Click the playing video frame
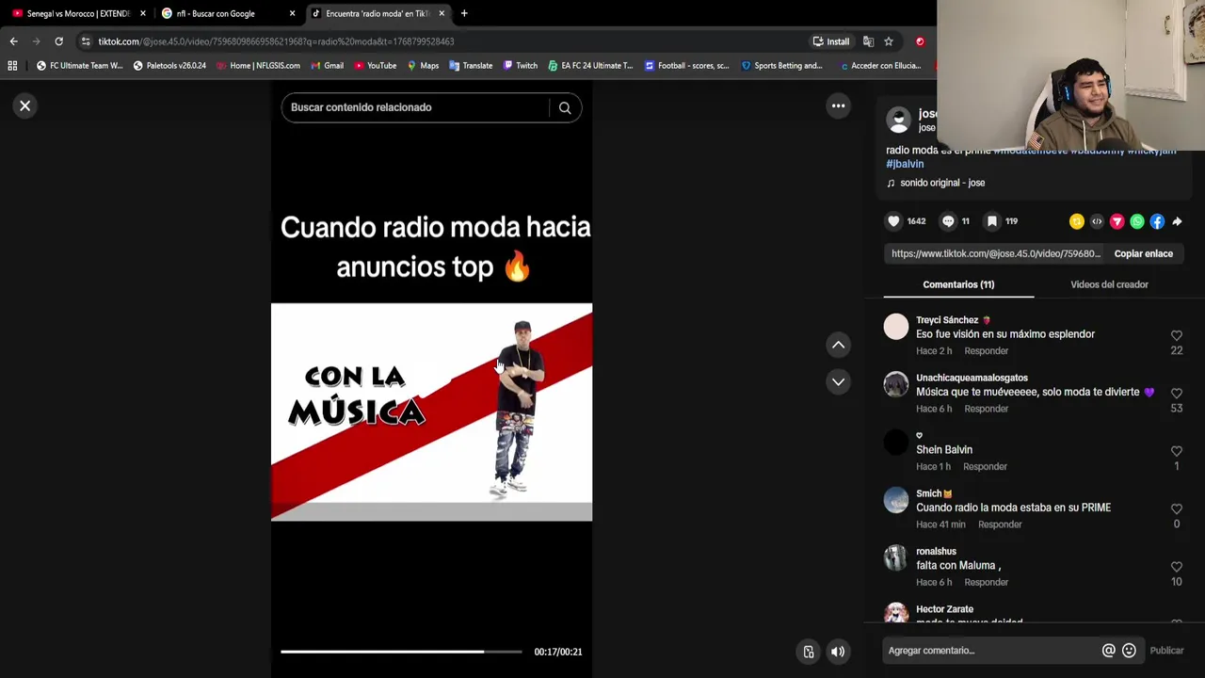1205x678 pixels. tap(431, 412)
